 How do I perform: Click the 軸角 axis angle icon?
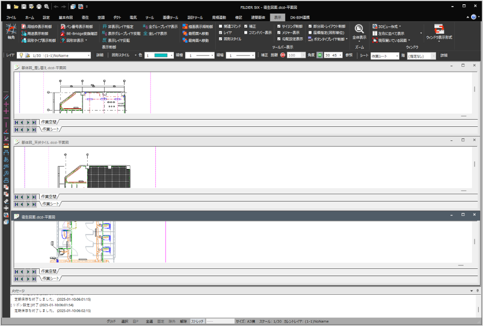pyautogui.click(x=11, y=31)
